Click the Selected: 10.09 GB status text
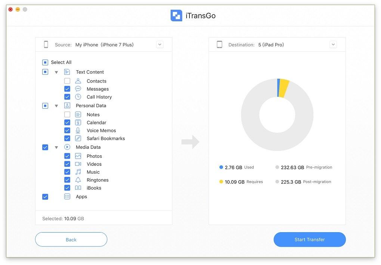381x265 pixels. tap(63, 219)
